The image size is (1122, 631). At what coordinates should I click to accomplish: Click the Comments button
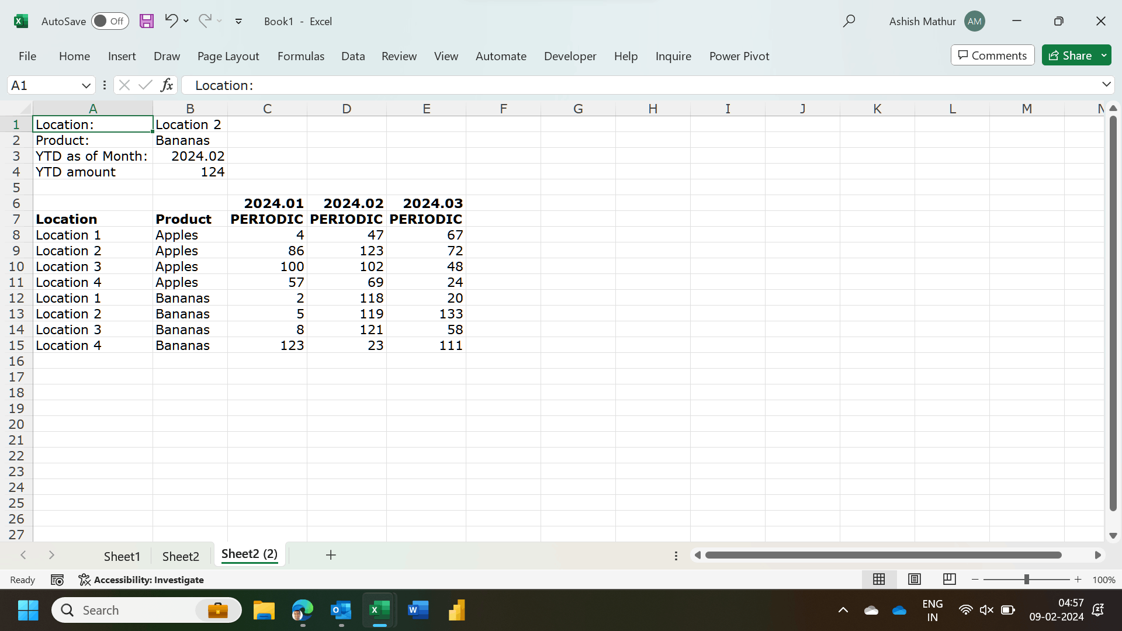(x=992, y=56)
